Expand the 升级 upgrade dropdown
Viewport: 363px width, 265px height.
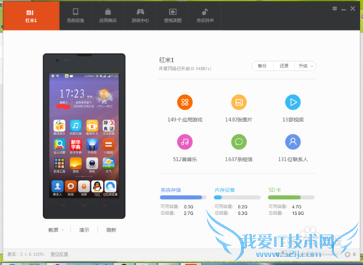[306, 66]
